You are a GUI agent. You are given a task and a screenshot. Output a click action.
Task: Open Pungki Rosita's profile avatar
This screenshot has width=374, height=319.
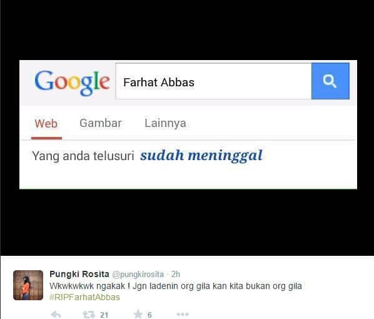pos(28,285)
